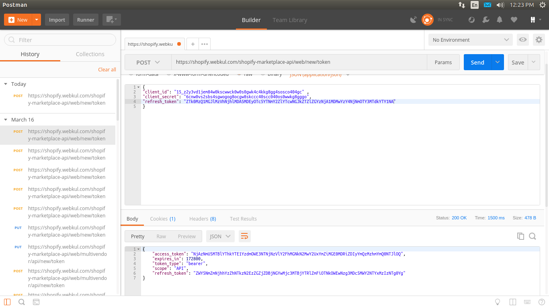Clear all history entries
This screenshot has width=549, height=308.
[x=107, y=69]
